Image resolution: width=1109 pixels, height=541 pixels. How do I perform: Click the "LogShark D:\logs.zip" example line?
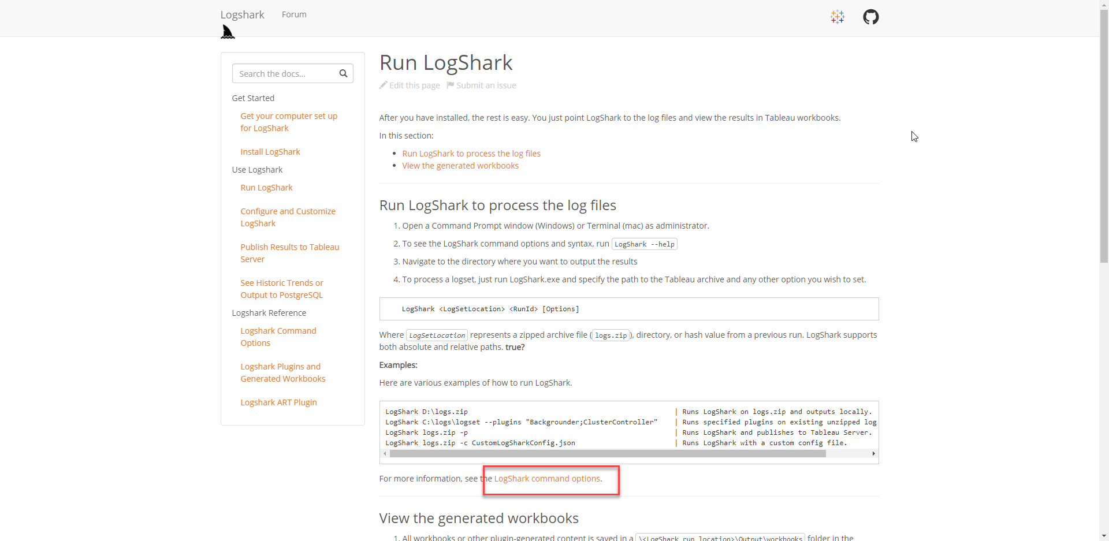[426, 412]
